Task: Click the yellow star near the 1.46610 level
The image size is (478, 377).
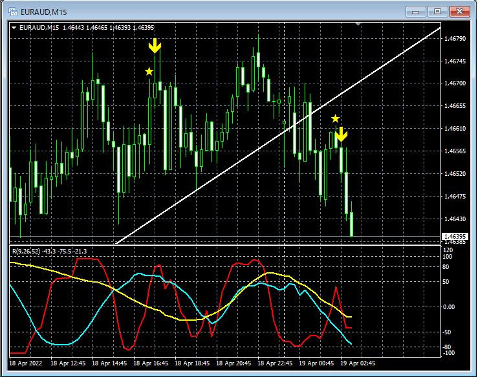Action: click(335, 118)
